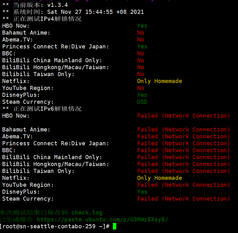Click the IPv4 HBO Now 'Yes' result
Viewport: 238px width, 233px height.
point(142,26)
